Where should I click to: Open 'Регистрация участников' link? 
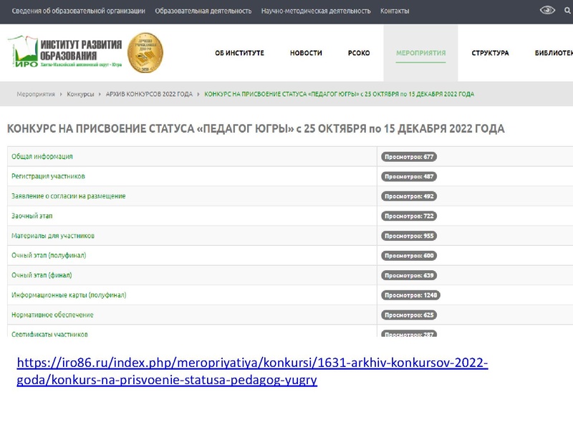pos(48,176)
